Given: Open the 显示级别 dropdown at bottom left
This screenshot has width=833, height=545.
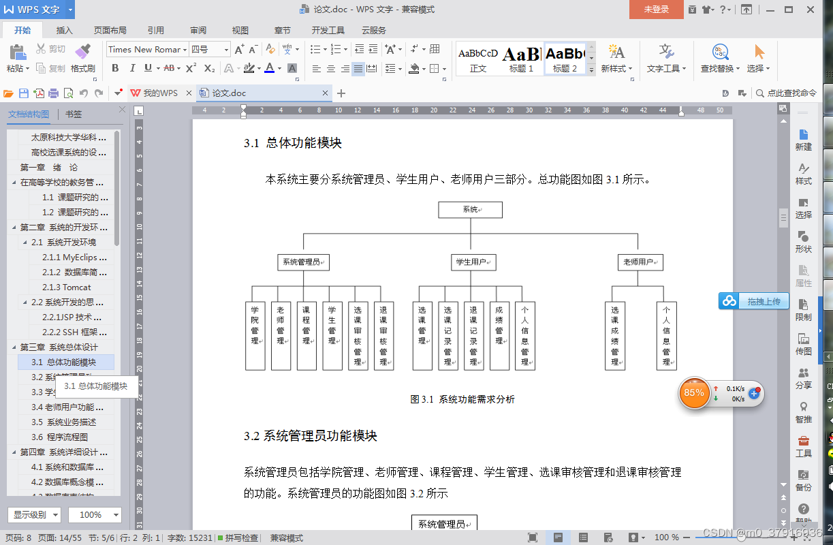Looking at the screenshot, I should tap(34, 514).
